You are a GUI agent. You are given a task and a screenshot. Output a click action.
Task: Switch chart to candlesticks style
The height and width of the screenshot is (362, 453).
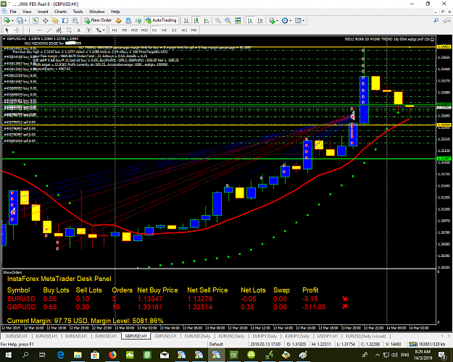[196, 20]
